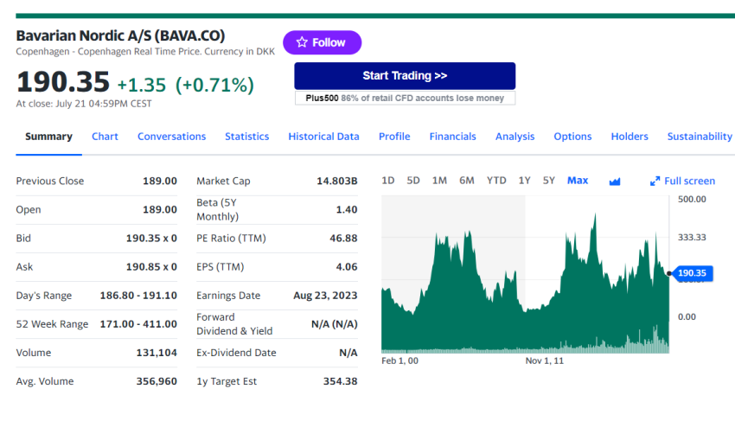735x421 pixels.
Task: Select the 5D chart range
Action: 413,181
